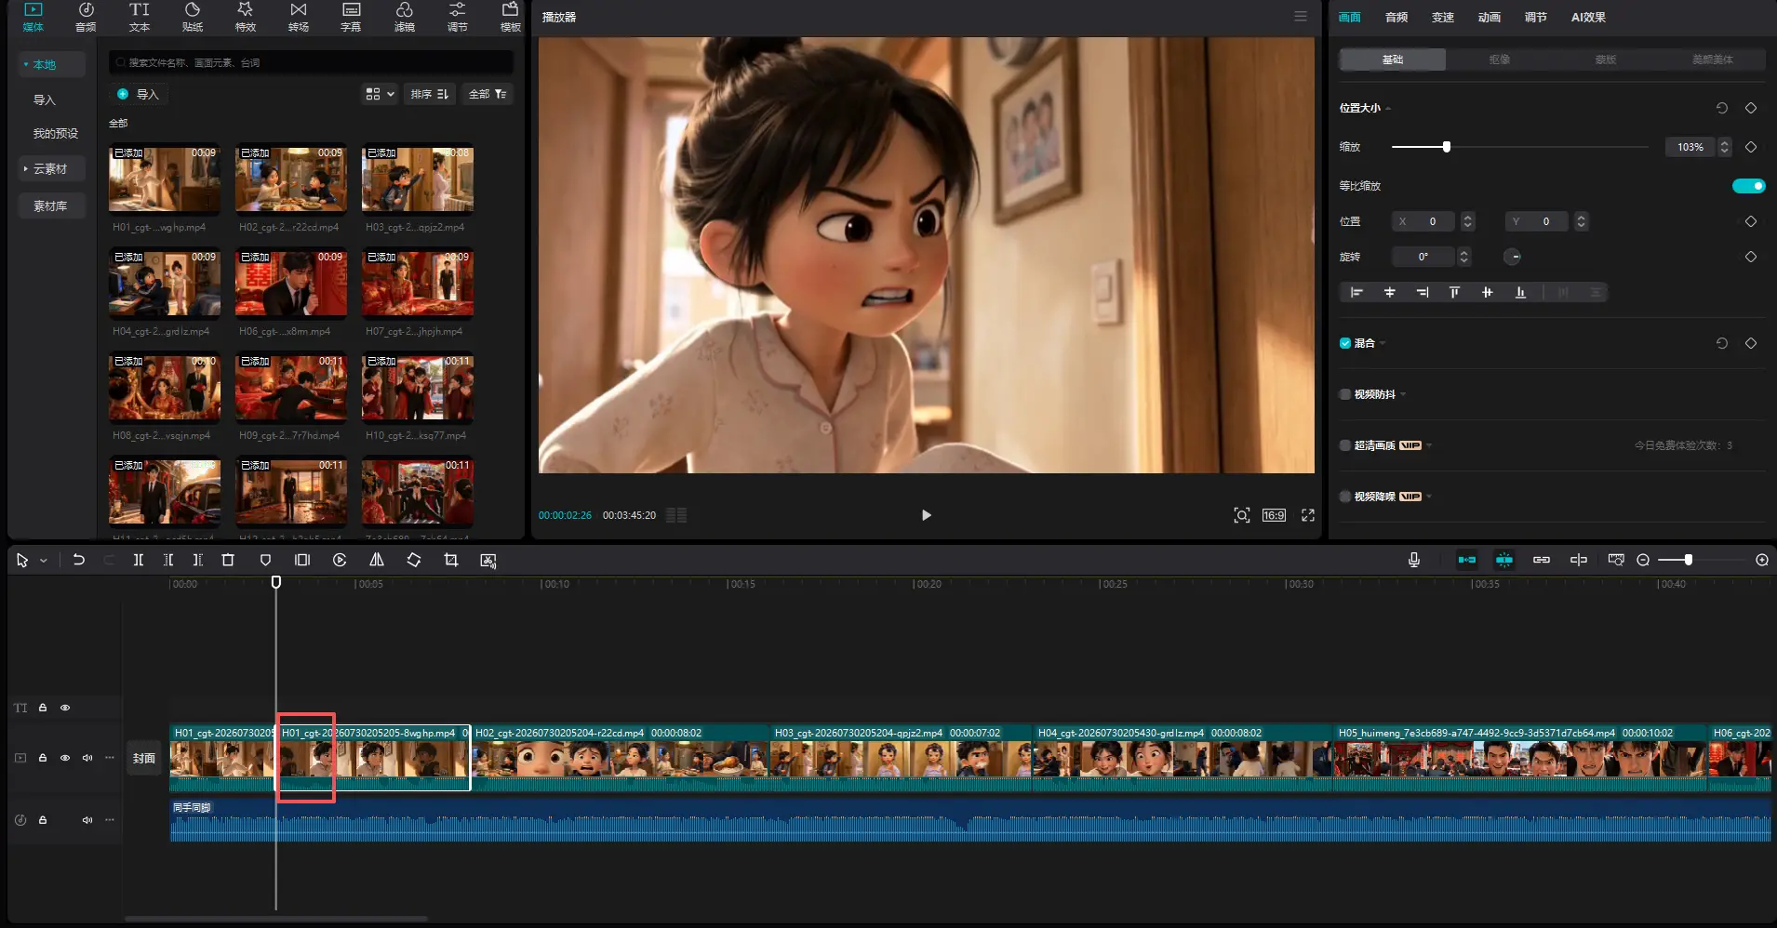Open the 排序 sort dropdown
1777x928 pixels.
coord(430,94)
